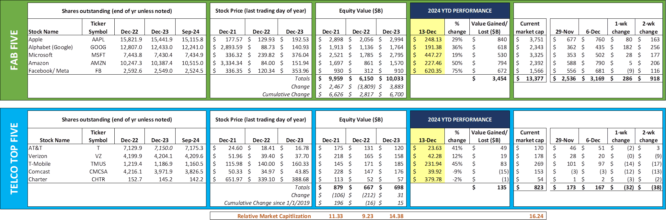This screenshot has width=666, height=220.
Task: Select the AAPL ticker symbol cell
Action: [98, 39]
